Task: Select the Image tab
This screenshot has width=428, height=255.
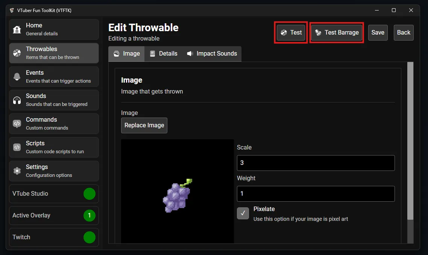Action: pos(127,54)
